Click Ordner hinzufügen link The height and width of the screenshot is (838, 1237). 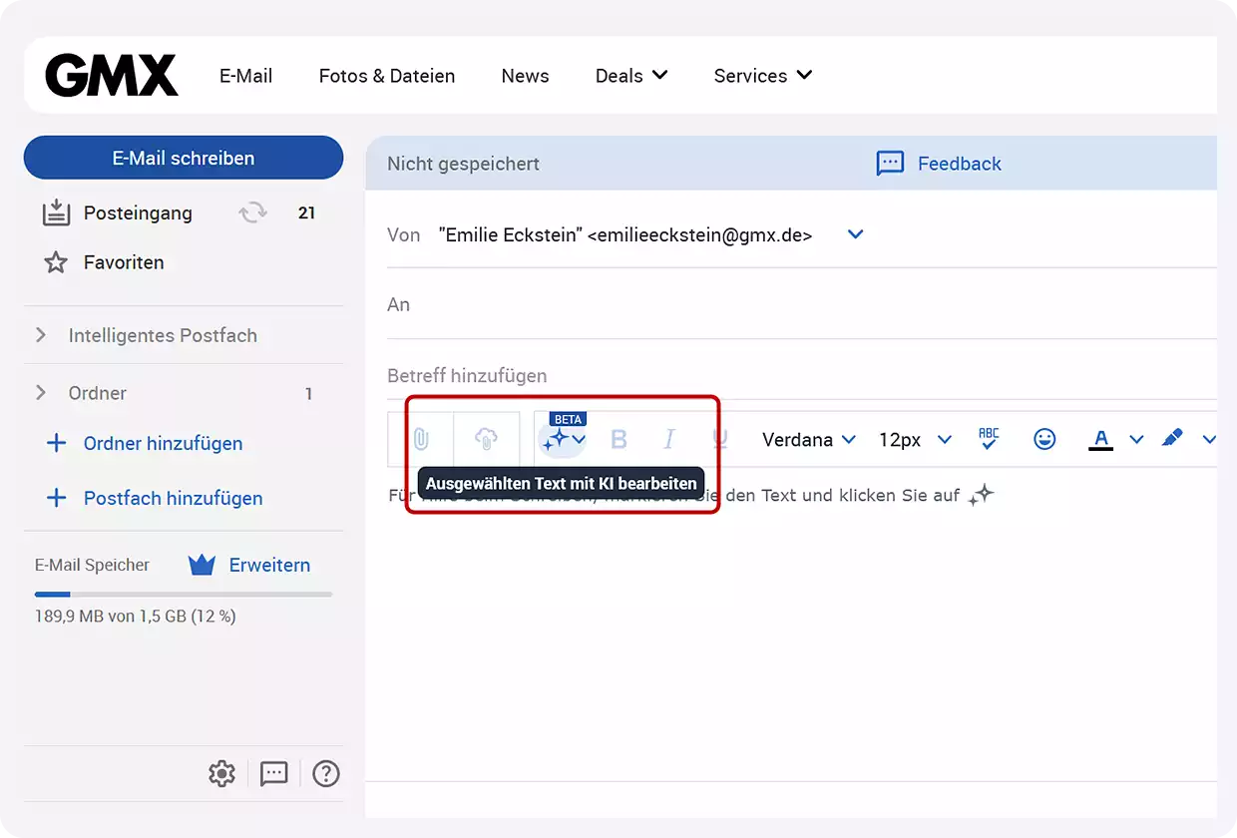(x=163, y=443)
